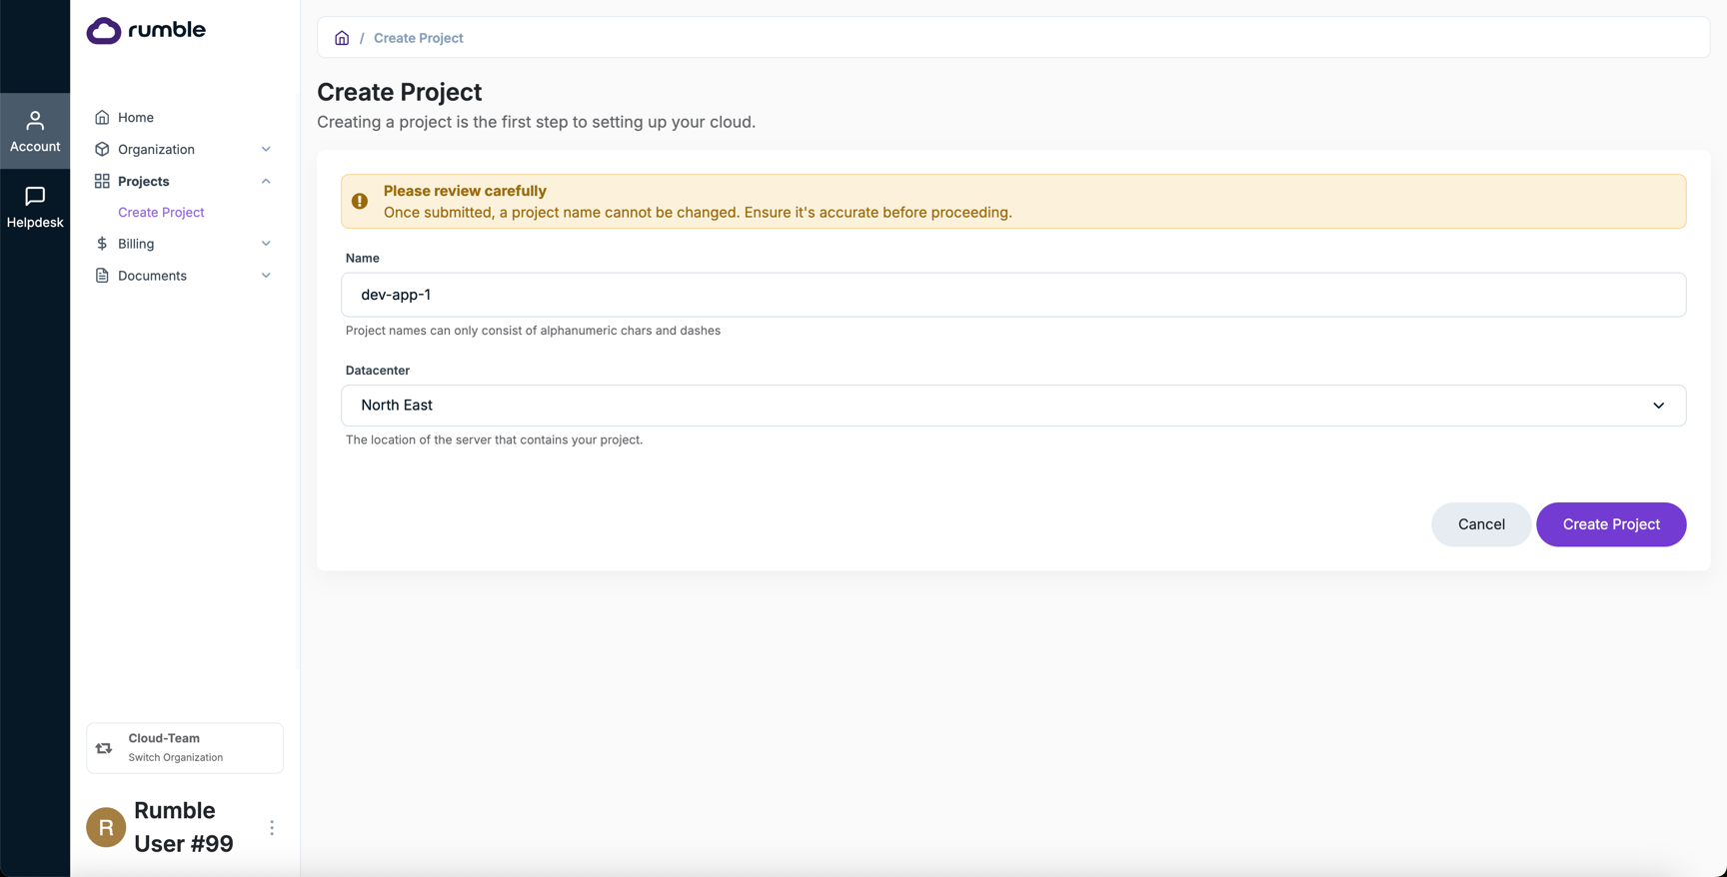Click the Documents menu label
The width and height of the screenshot is (1727, 877).
152,276
